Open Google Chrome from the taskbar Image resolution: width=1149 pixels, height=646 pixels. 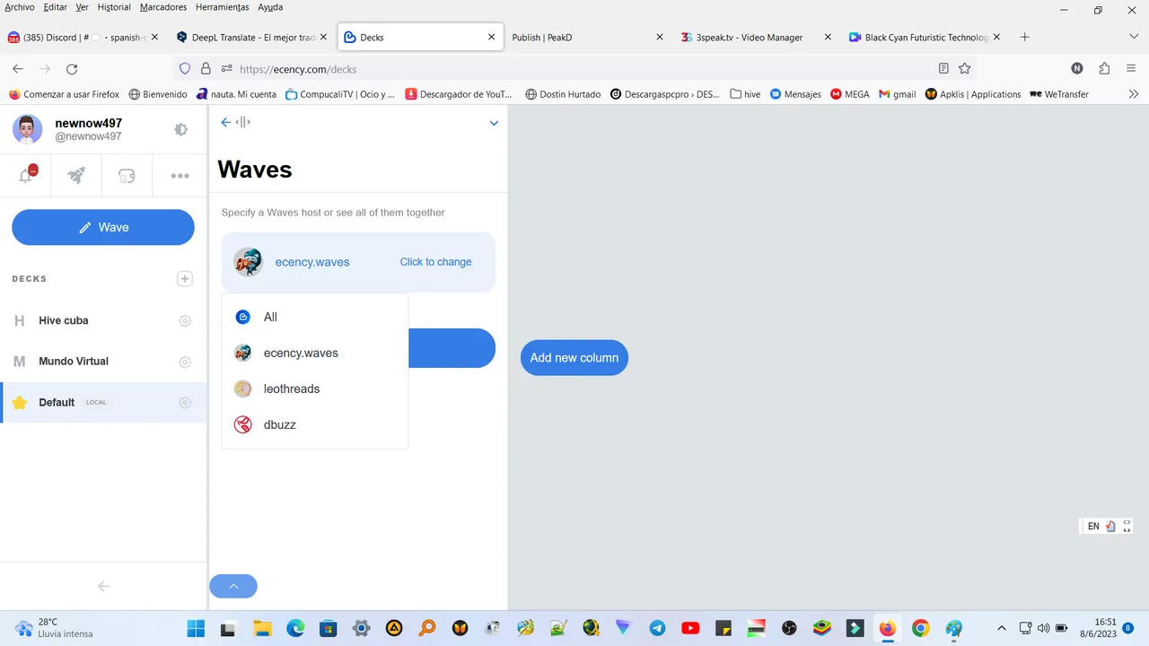(920, 628)
